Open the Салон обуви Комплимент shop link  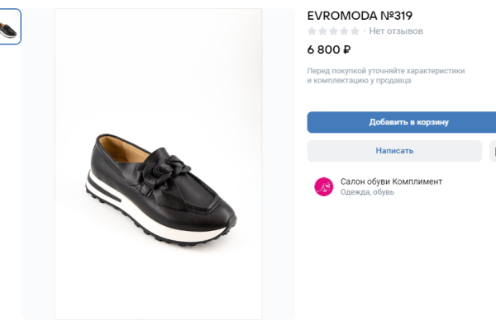click(x=391, y=181)
